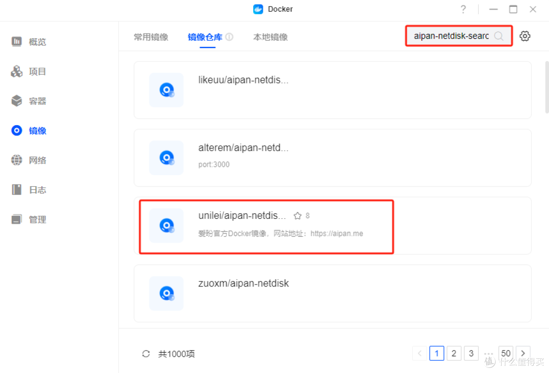Select page 1 in pagination
The width and height of the screenshot is (549, 373).
pyautogui.click(x=437, y=353)
